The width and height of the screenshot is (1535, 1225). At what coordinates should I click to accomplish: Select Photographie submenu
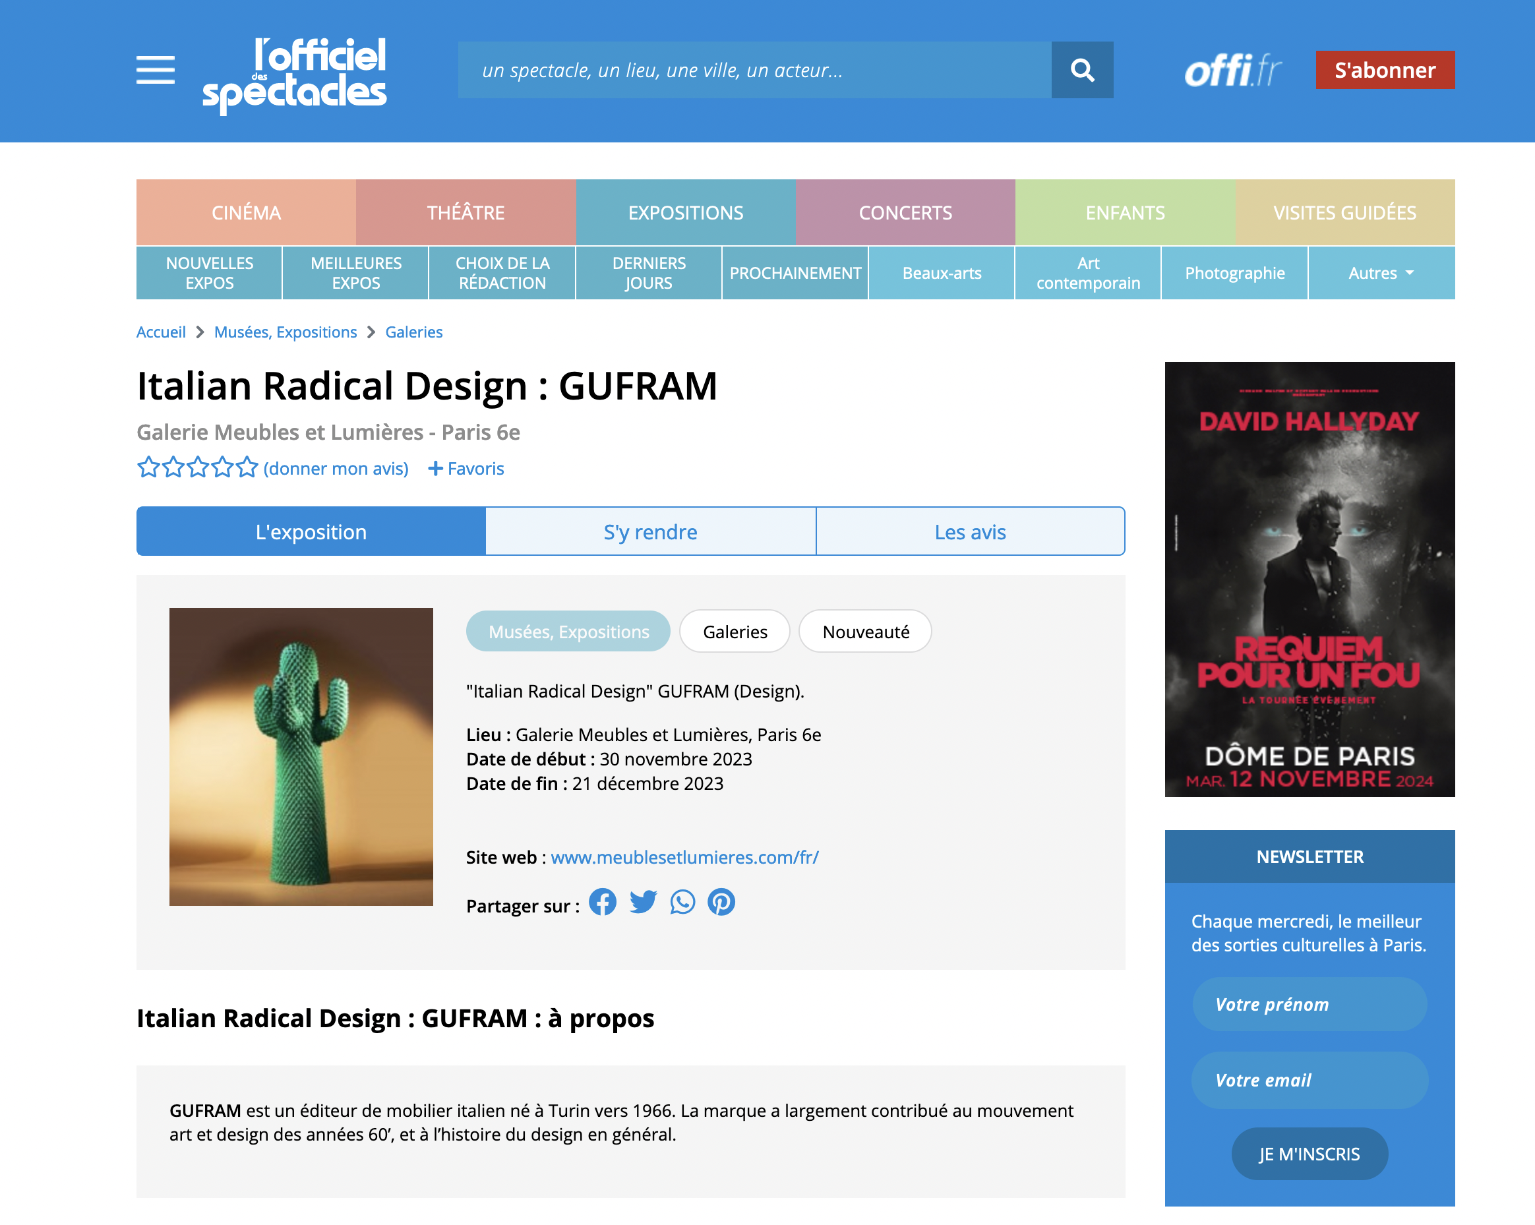(1234, 274)
